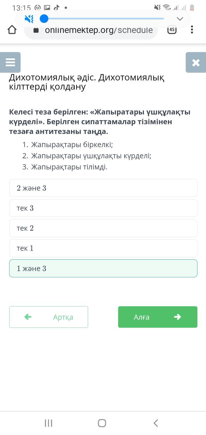The width and height of the screenshot is (206, 435).
Task: Choose answer option "тек 1"
Action: (103, 248)
